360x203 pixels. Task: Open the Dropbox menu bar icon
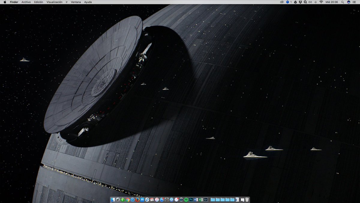pos(300,2)
